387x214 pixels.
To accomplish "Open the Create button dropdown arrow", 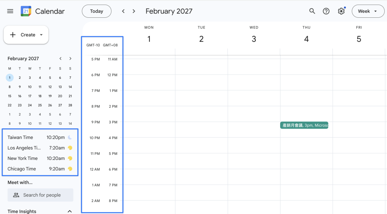I will click(x=41, y=35).
